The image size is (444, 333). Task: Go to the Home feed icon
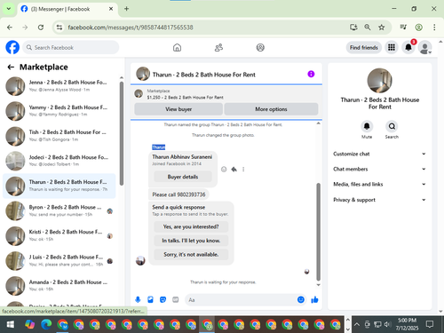177,48
